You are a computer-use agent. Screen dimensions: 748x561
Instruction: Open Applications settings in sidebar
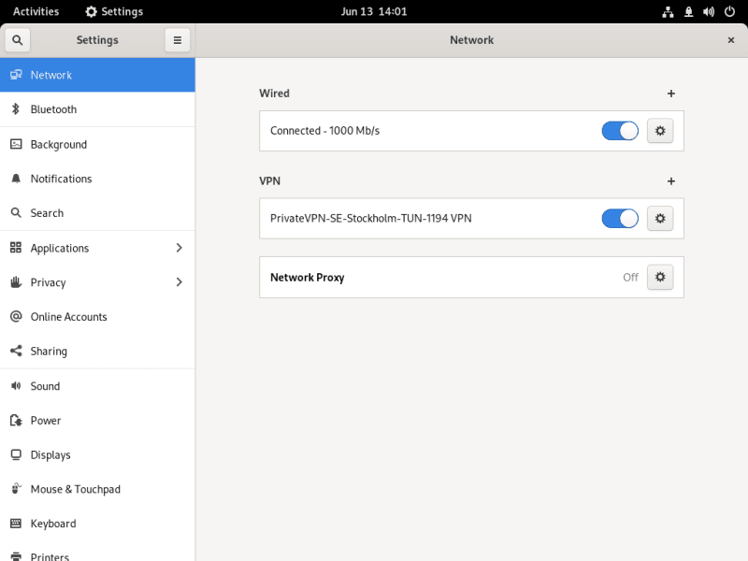click(97, 248)
